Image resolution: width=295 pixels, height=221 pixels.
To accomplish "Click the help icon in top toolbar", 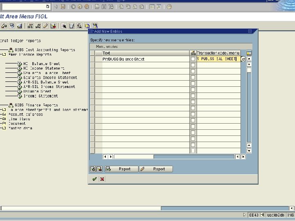I will pyautogui.click(x=169, y=7).
